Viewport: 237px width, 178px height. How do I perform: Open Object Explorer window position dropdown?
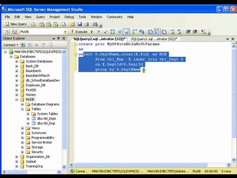click(54, 39)
